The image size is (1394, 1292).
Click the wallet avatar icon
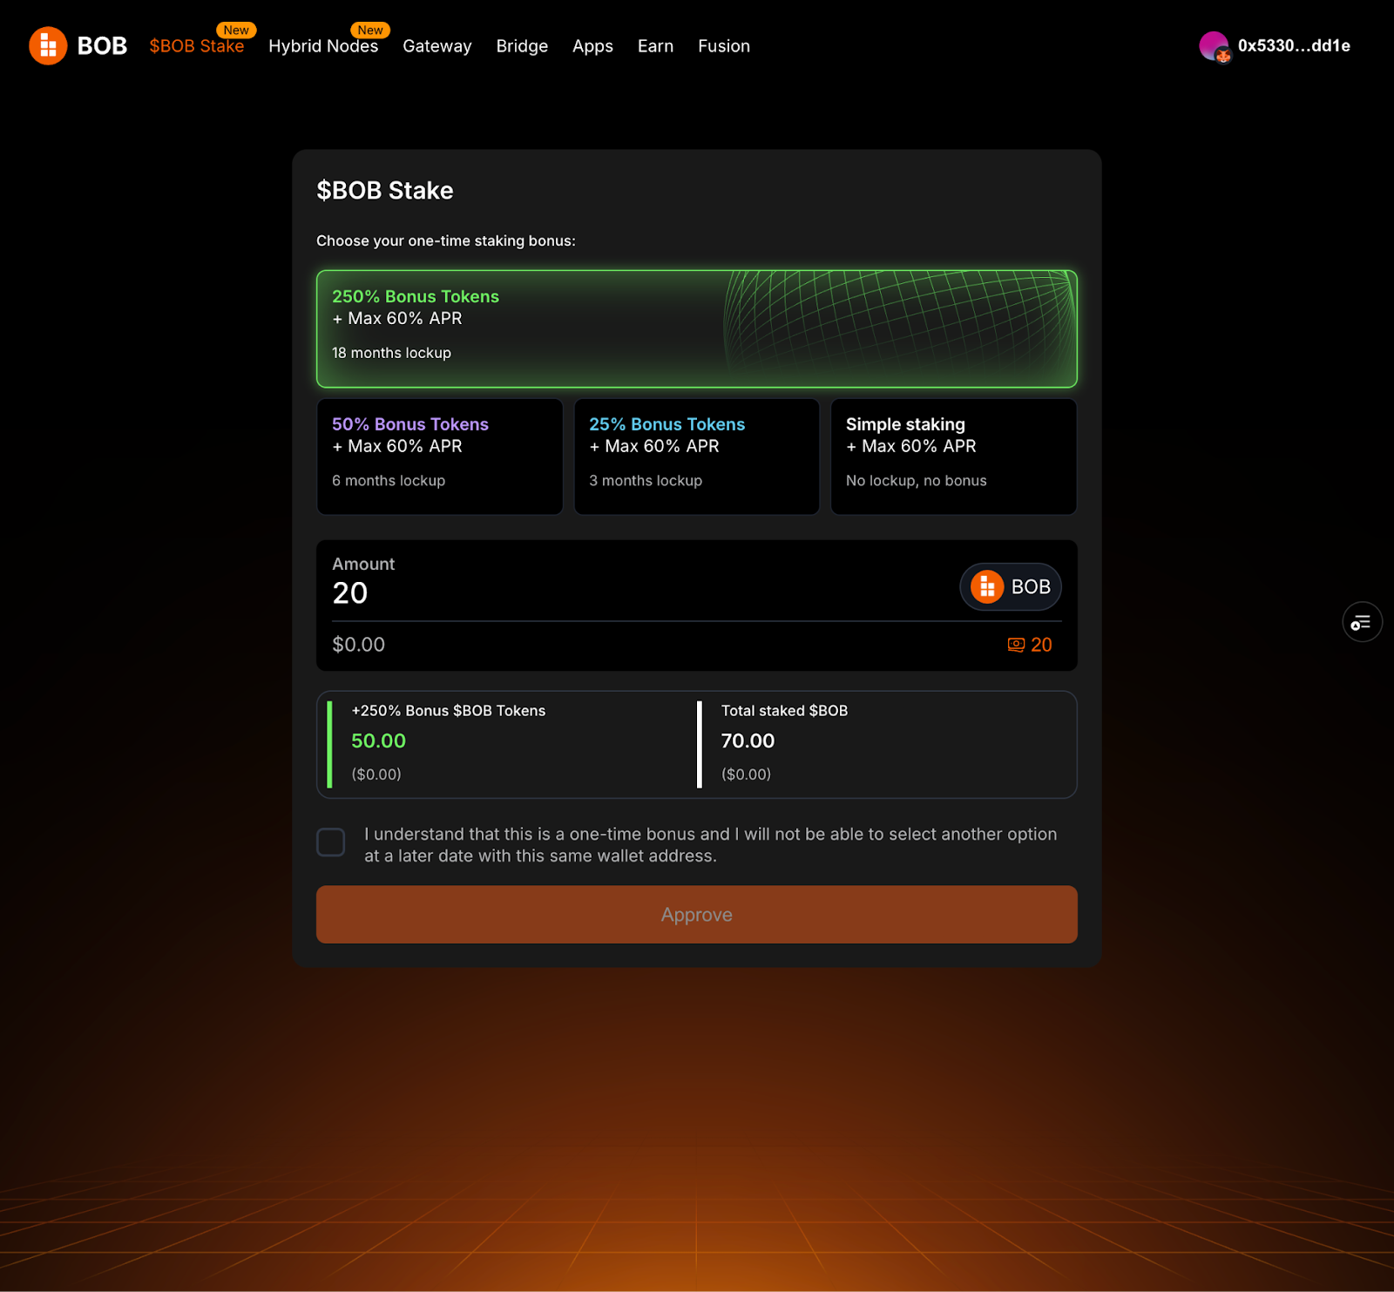click(x=1214, y=46)
